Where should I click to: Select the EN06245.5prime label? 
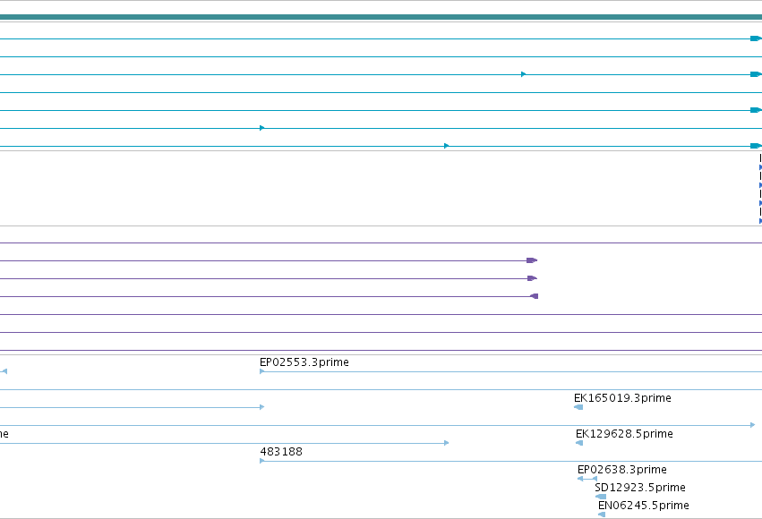coord(644,506)
